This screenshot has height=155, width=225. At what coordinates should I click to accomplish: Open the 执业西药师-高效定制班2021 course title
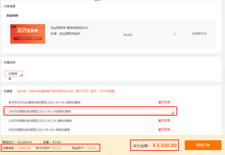(69, 28)
